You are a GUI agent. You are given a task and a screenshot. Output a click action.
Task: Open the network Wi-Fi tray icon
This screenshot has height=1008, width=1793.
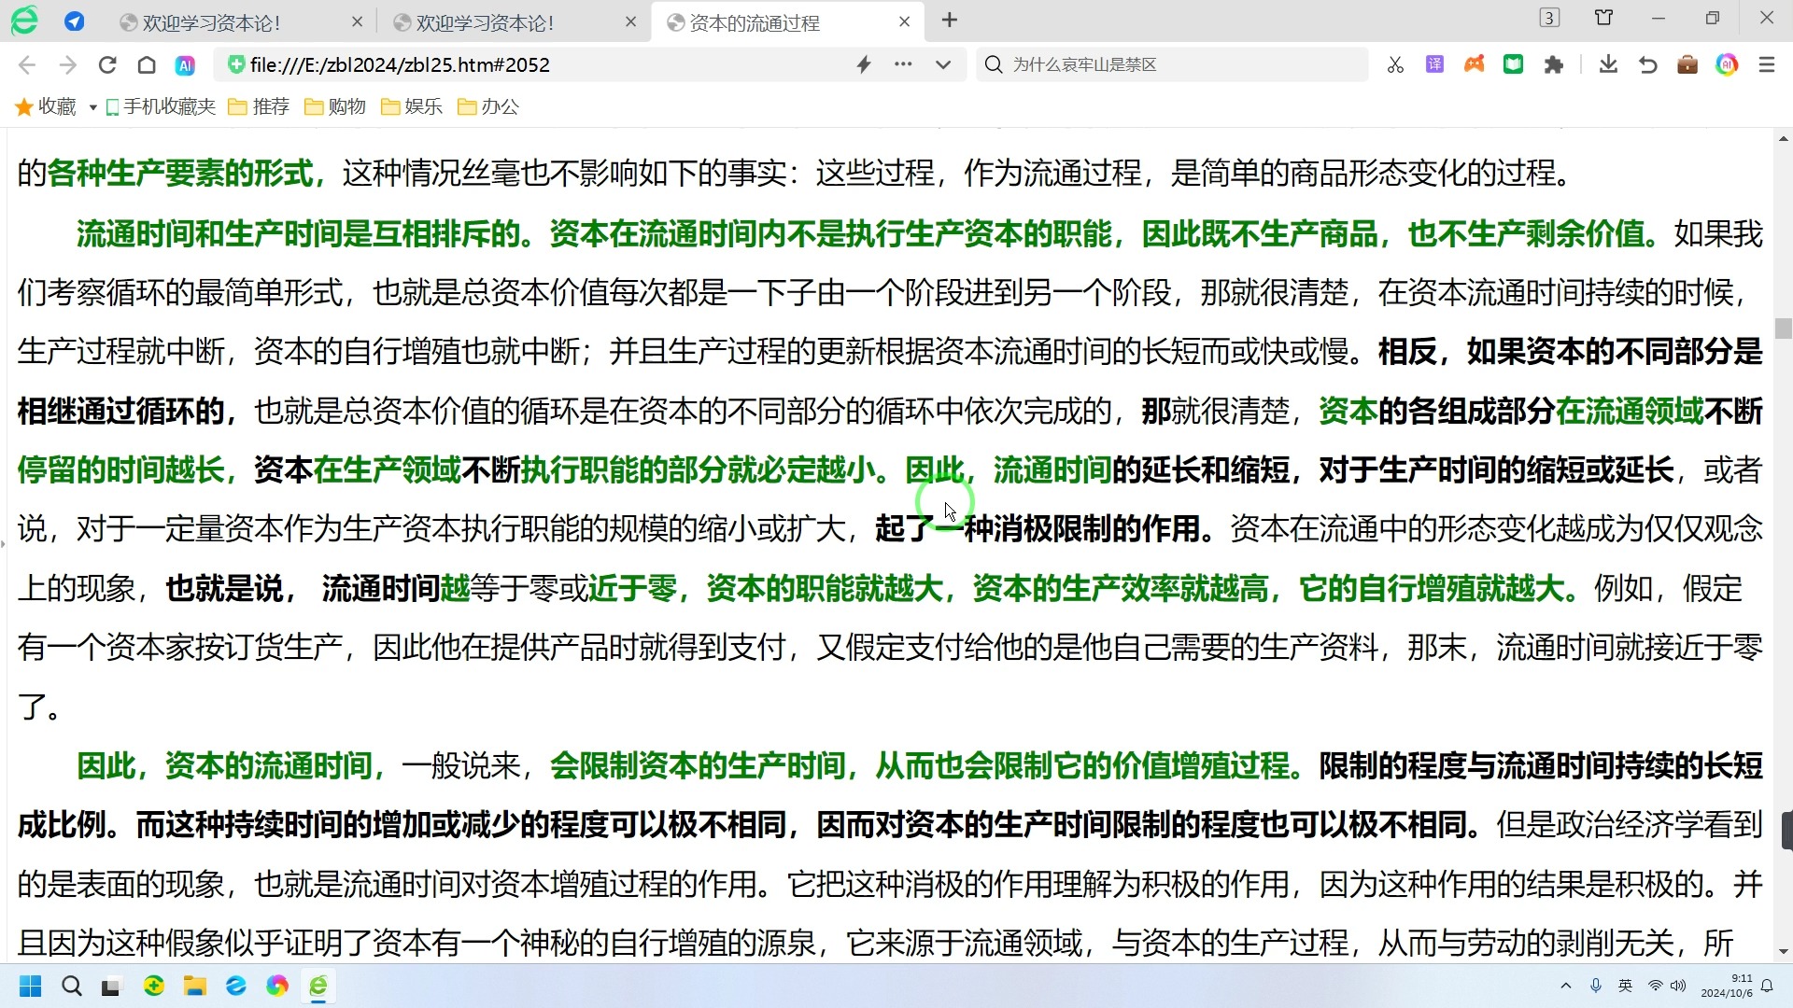point(1656,986)
